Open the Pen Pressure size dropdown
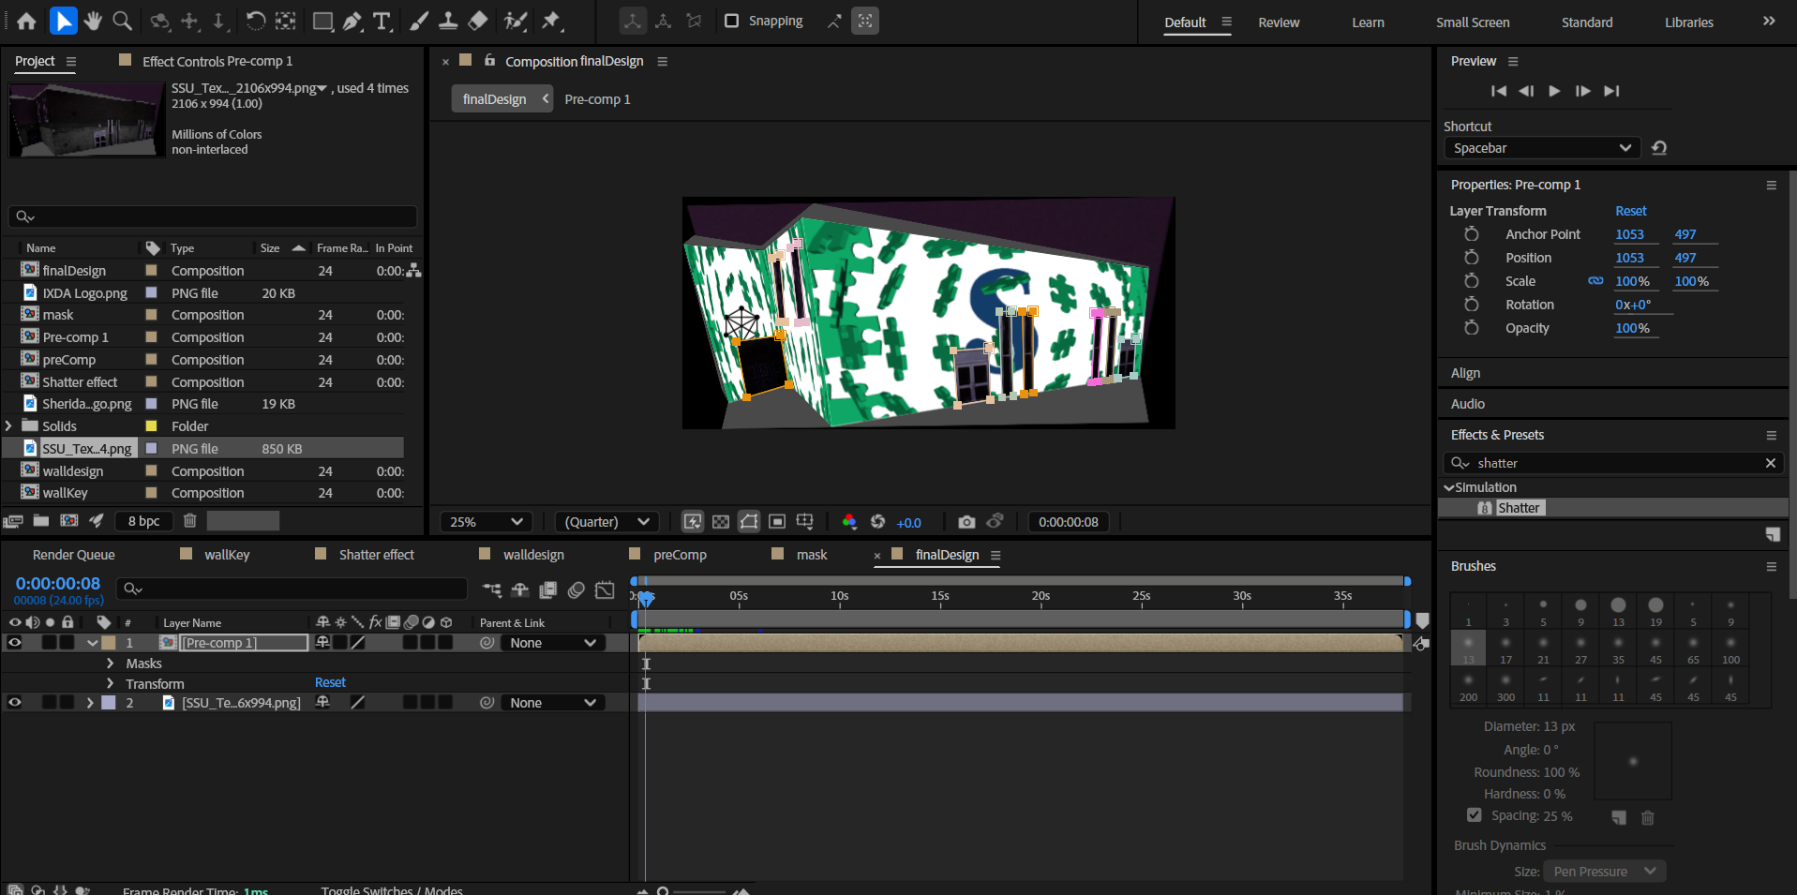Image resolution: width=1797 pixels, height=895 pixels. (1603, 871)
